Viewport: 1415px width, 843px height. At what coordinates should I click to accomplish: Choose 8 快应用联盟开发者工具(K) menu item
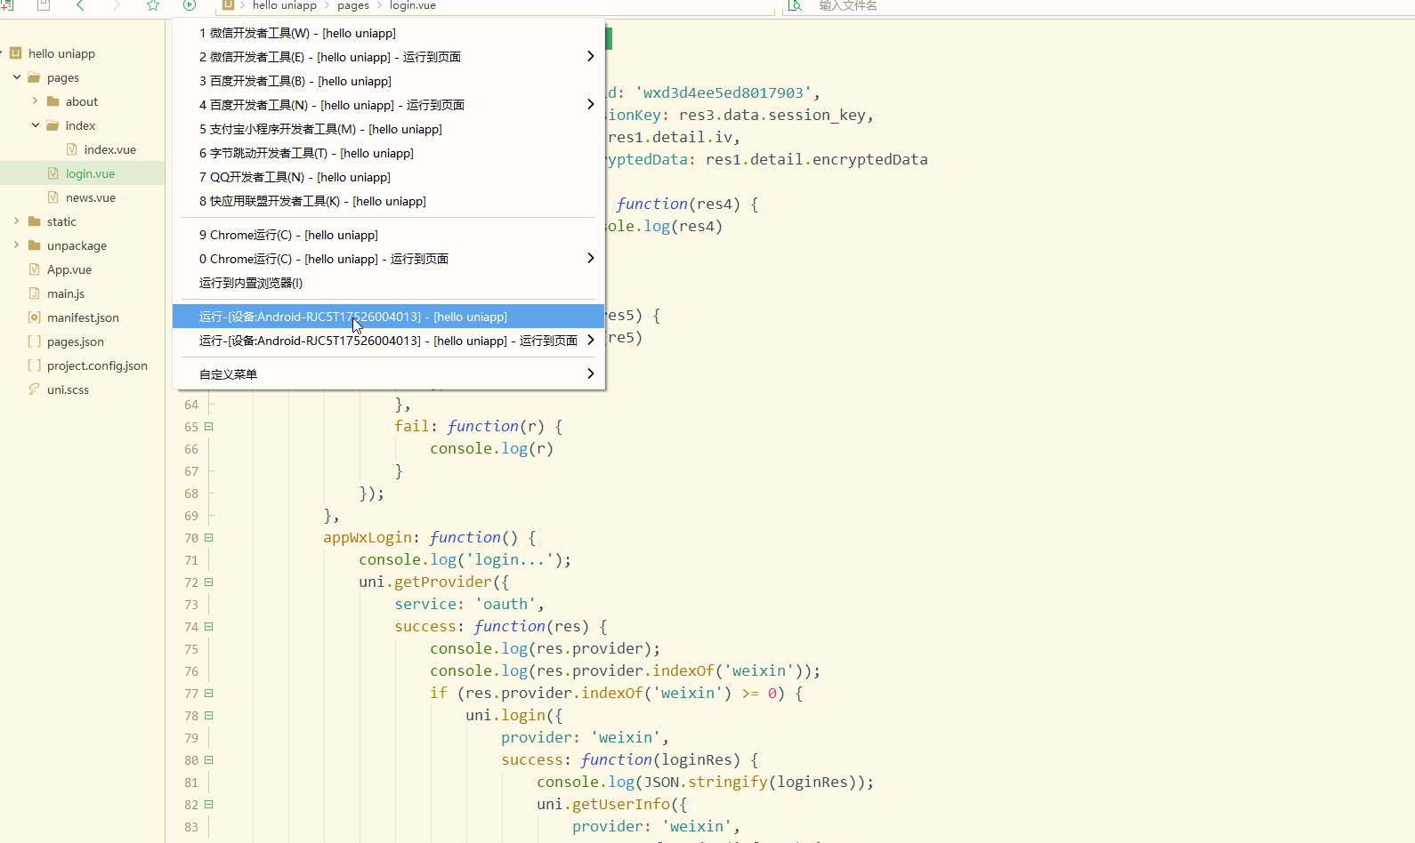(x=388, y=201)
